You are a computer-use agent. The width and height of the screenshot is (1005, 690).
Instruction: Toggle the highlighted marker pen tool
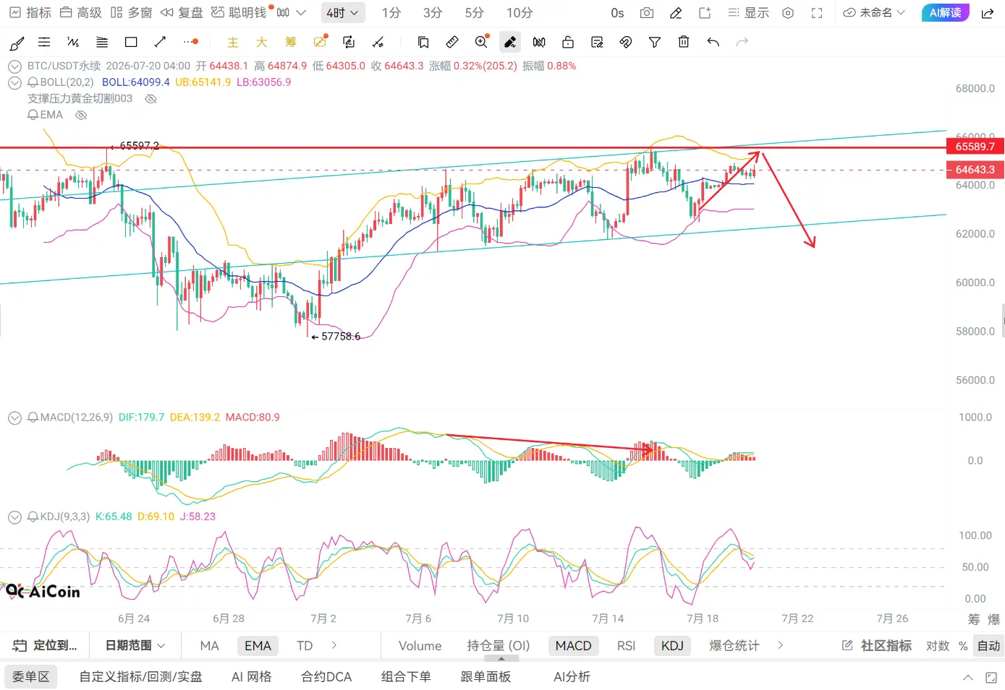point(510,43)
